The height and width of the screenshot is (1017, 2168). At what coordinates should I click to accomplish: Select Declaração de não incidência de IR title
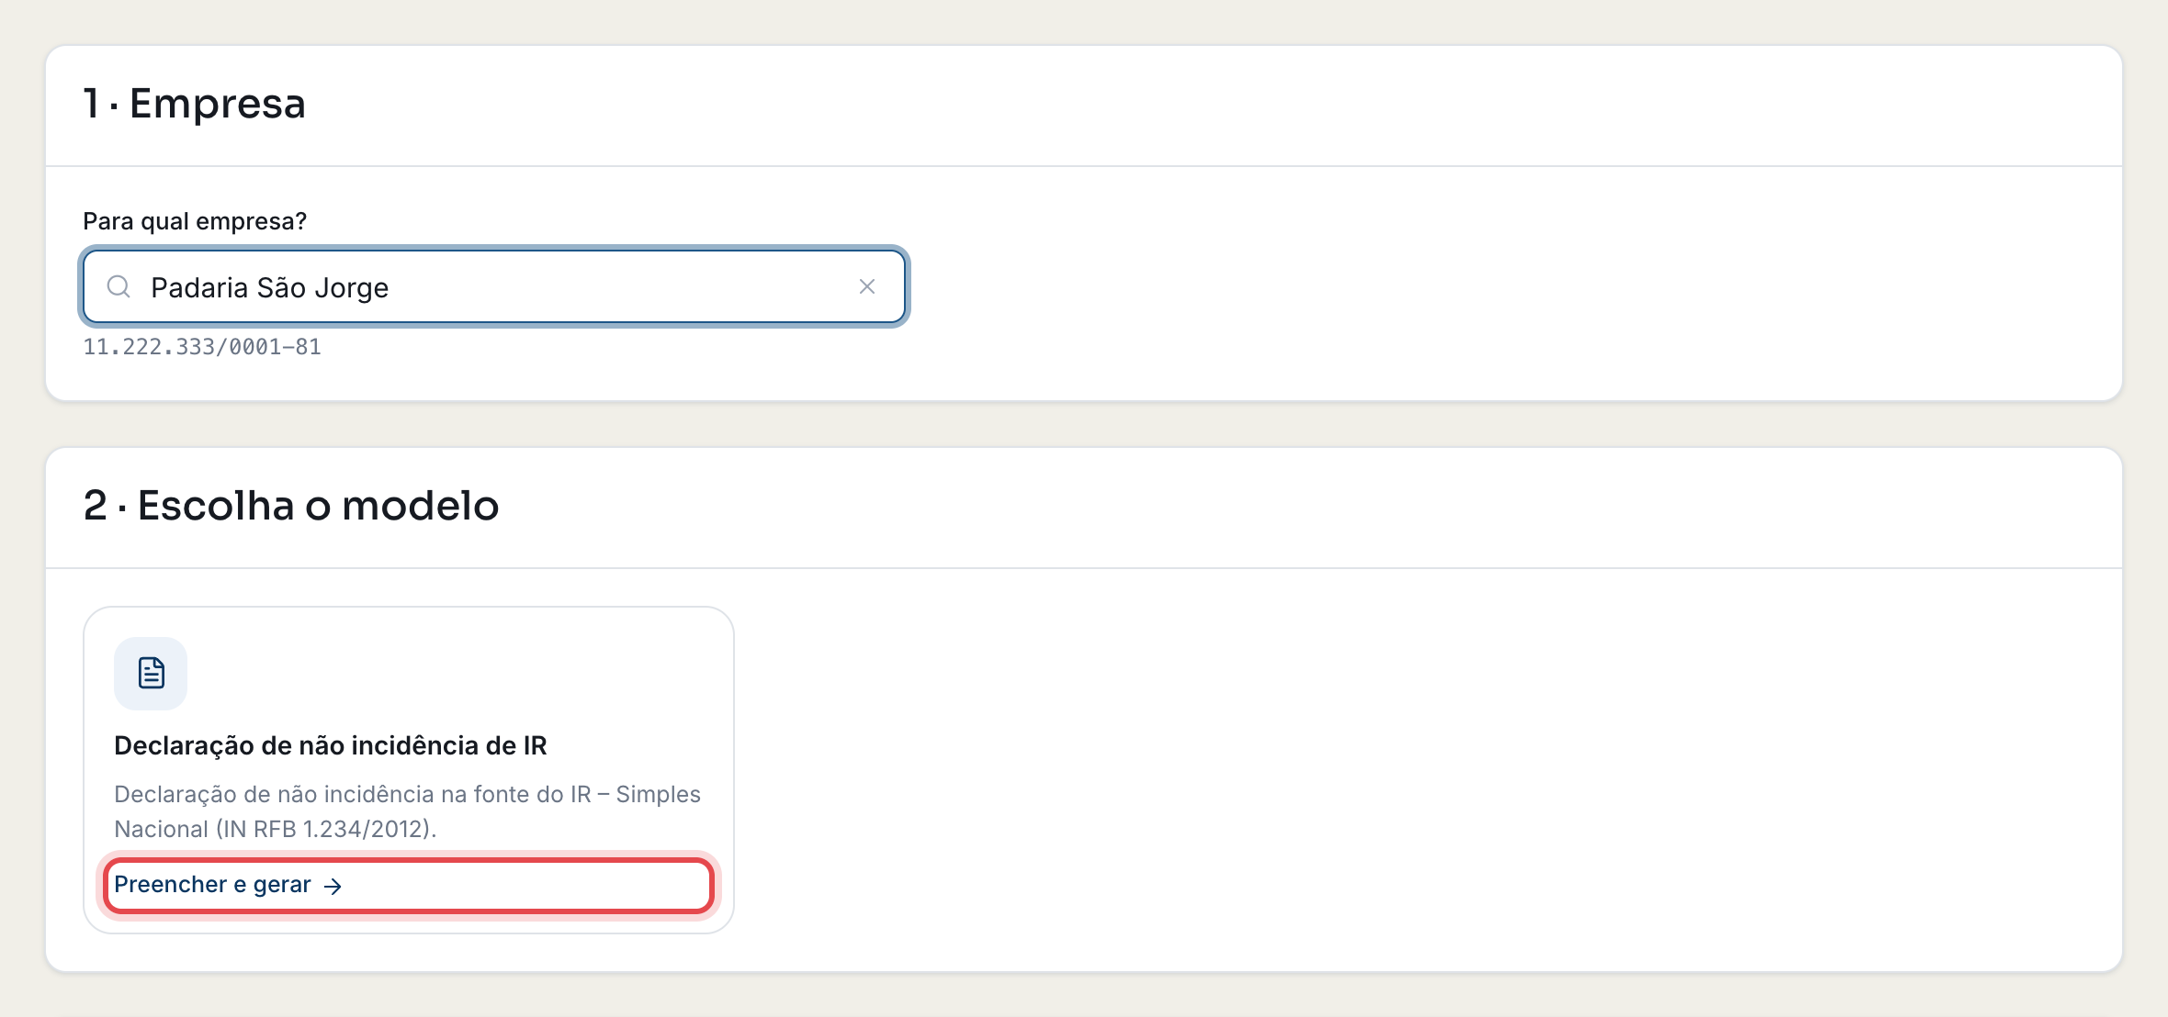click(331, 745)
